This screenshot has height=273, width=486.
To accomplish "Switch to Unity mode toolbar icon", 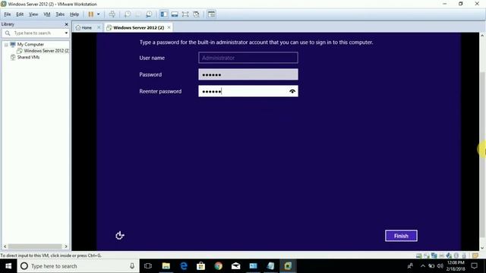I will [x=196, y=14].
